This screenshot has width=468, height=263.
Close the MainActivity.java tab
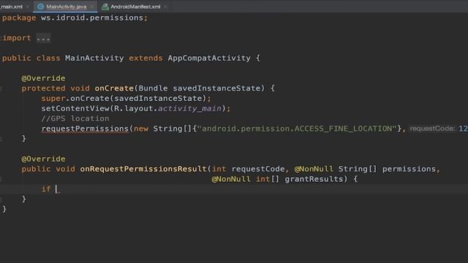click(x=92, y=7)
